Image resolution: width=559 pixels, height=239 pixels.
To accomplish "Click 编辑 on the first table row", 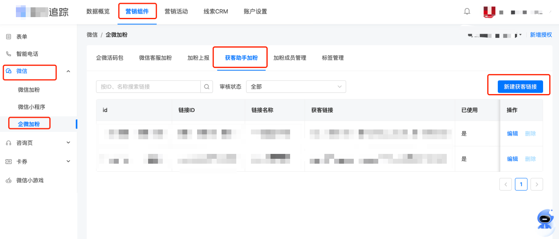I will click(x=512, y=133).
